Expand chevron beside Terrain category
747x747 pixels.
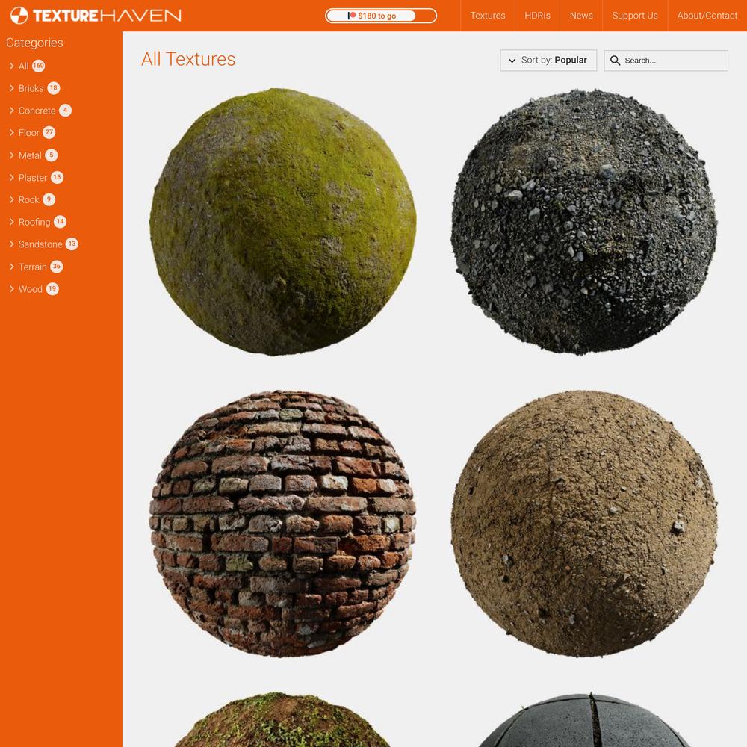[x=11, y=267]
